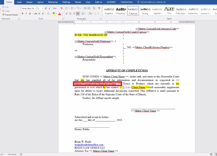Switch to the Mailings tab

point(66,2)
